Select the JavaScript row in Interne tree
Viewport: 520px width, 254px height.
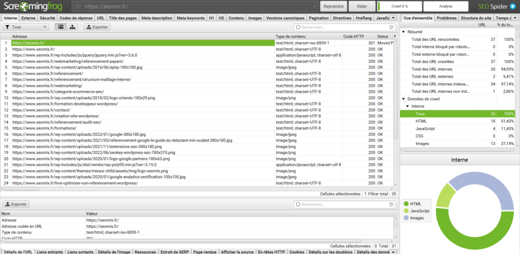(x=427, y=129)
